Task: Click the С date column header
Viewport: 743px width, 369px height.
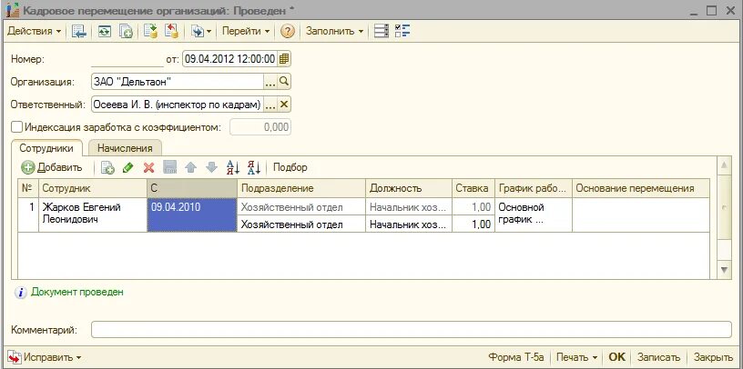Action: click(192, 188)
